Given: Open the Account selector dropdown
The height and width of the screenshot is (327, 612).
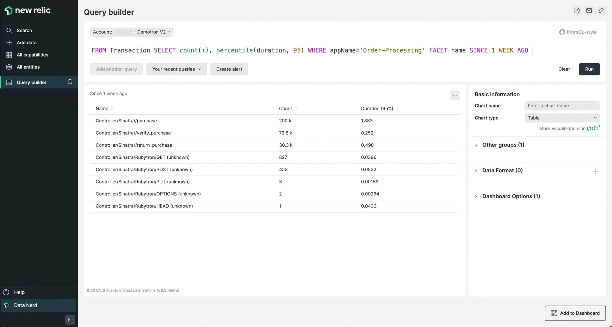Looking at the screenshot, I should click(131, 32).
